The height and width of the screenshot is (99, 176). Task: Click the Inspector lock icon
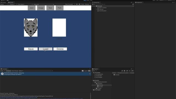[x=173, y=2]
